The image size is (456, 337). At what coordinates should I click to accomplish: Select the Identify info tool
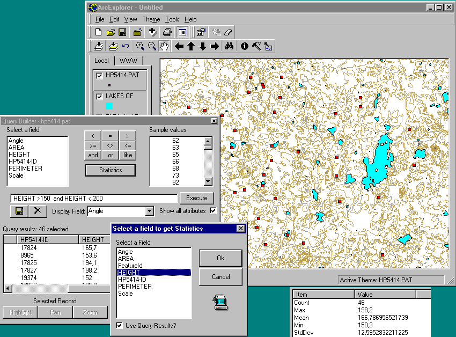(245, 46)
